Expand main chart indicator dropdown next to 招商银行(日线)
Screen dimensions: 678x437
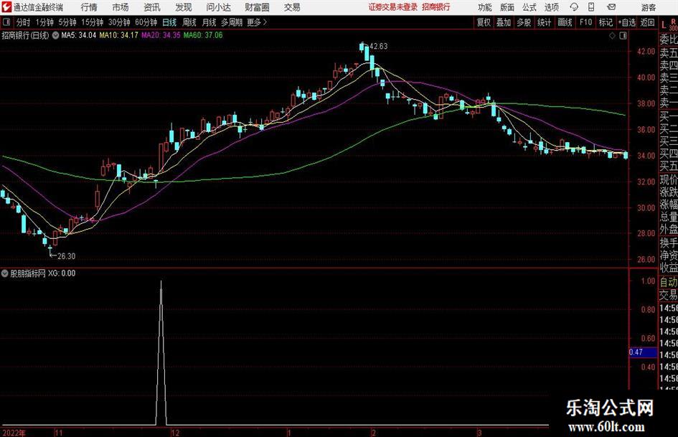coord(55,35)
